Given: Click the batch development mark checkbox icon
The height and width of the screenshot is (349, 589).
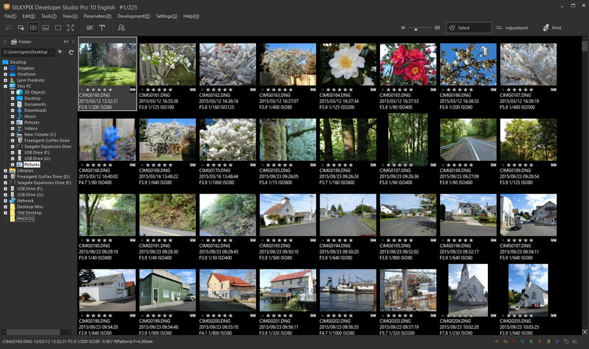Looking at the screenshot, I should 90,28.
